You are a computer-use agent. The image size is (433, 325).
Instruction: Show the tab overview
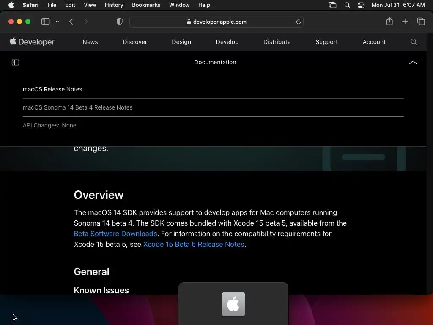[421, 21]
